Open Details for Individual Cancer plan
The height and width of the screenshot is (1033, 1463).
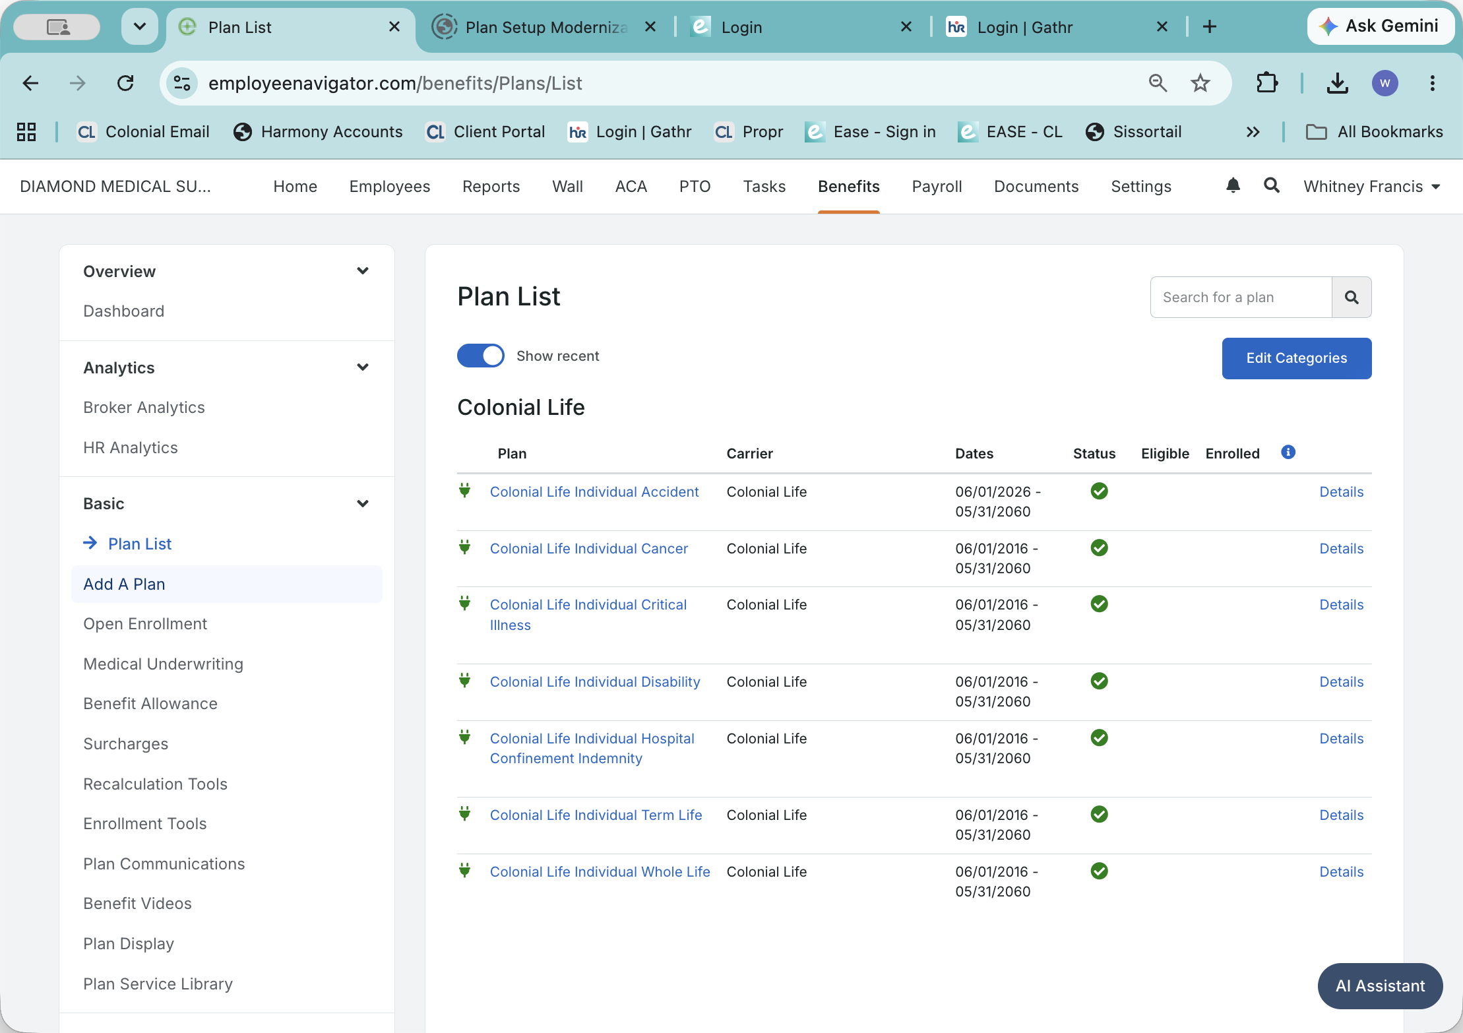tap(1341, 548)
